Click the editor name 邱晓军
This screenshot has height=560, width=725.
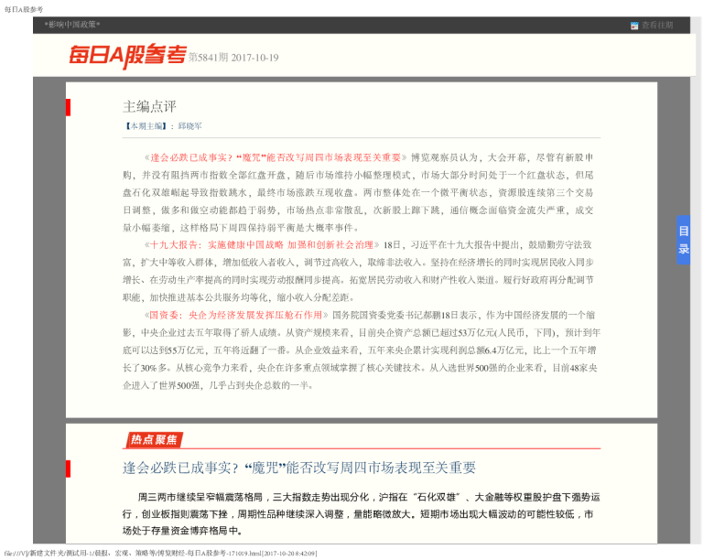(190, 126)
